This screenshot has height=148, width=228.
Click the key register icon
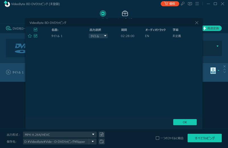click(183, 4)
